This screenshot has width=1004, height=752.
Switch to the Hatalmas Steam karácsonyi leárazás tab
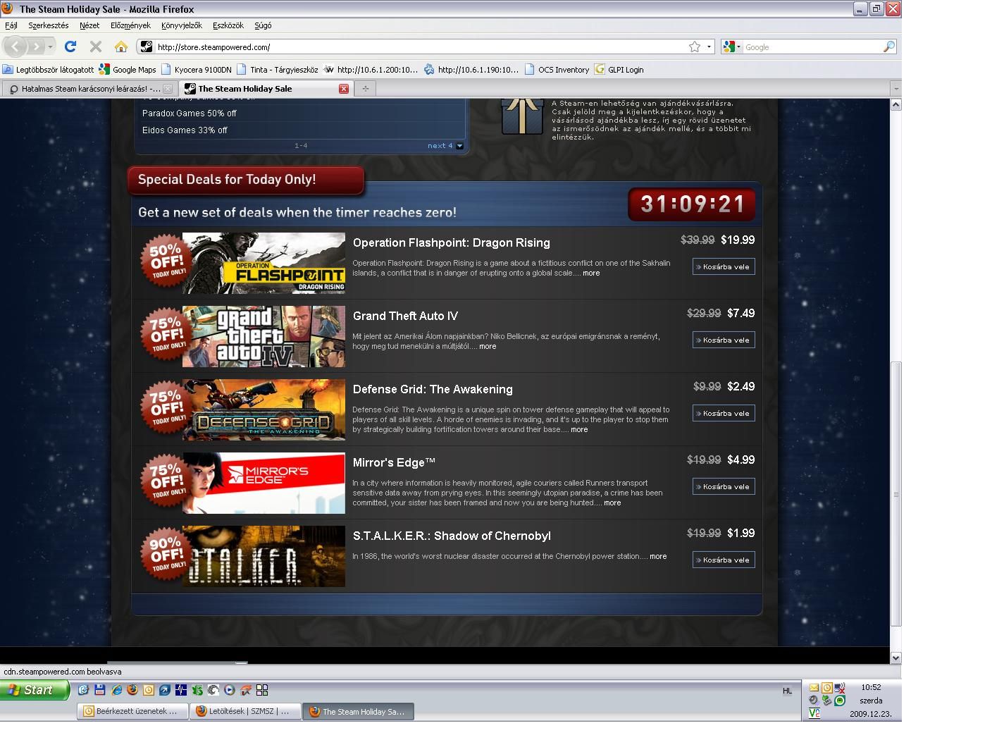(89, 89)
